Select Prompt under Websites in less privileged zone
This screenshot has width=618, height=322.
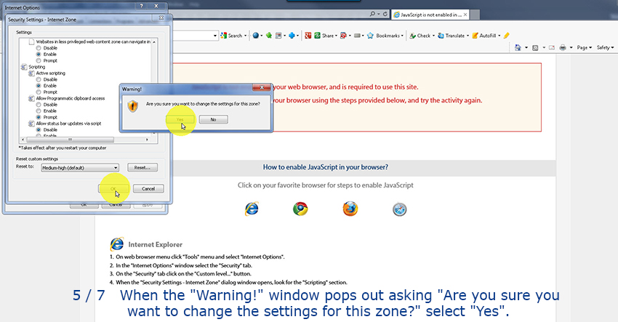(39, 61)
